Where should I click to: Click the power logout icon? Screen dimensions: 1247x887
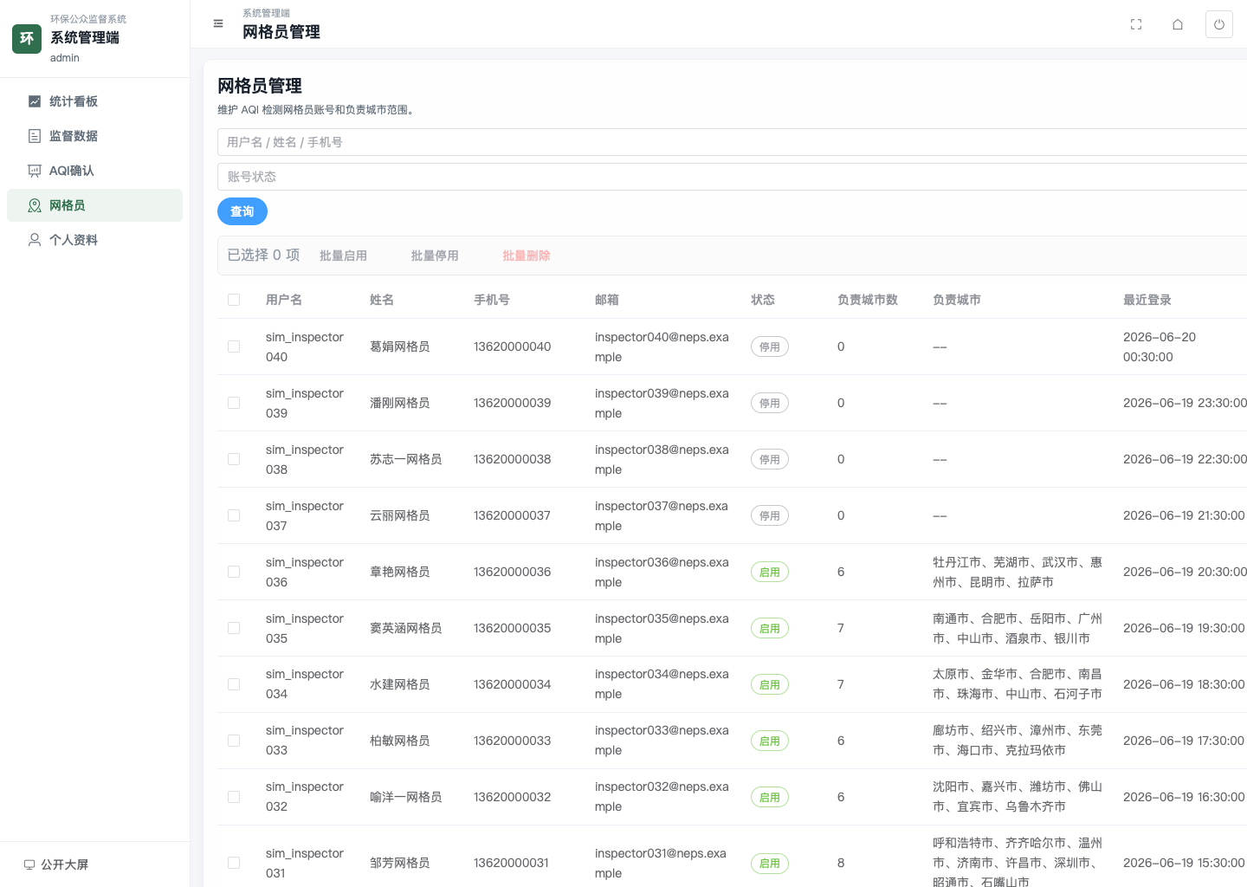click(x=1219, y=24)
